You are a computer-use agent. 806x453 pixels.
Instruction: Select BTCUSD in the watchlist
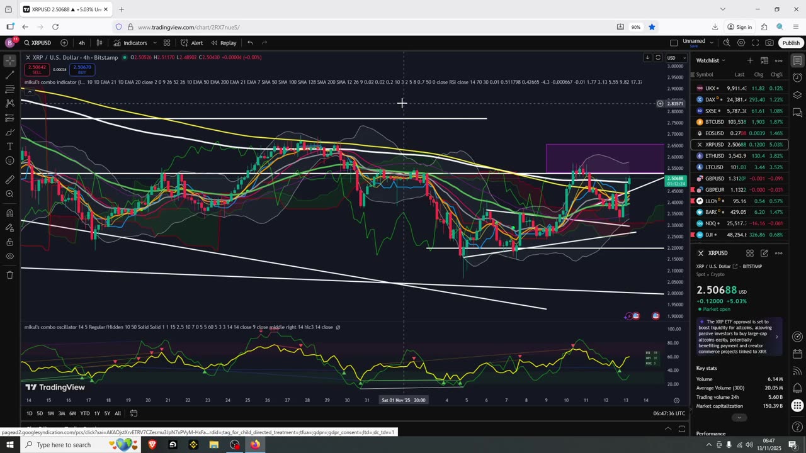pos(740,122)
